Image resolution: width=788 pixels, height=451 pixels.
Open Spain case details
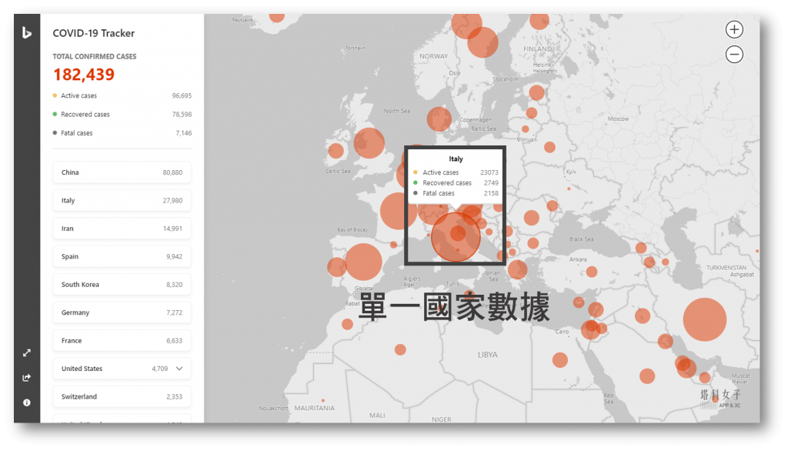(x=122, y=256)
